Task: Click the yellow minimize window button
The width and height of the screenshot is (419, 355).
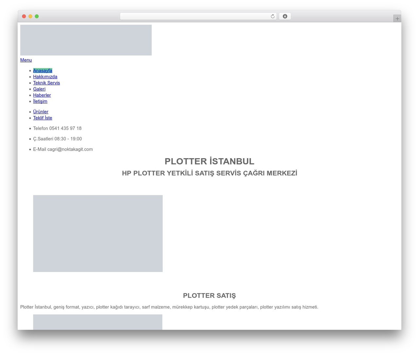Action: point(30,16)
